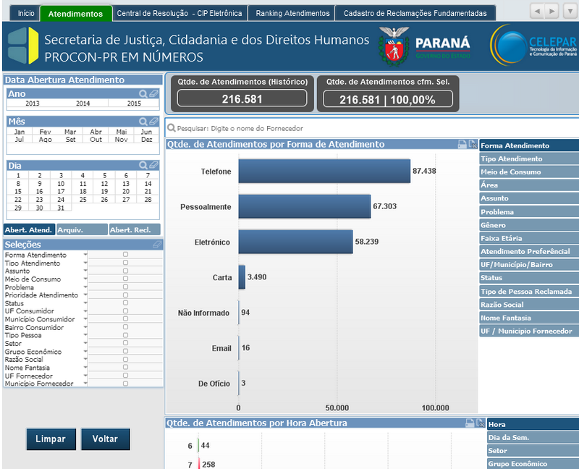Expand Setor dropdown arrow in Seleções
The height and width of the screenshot is (469, 579).
point(85,343)
